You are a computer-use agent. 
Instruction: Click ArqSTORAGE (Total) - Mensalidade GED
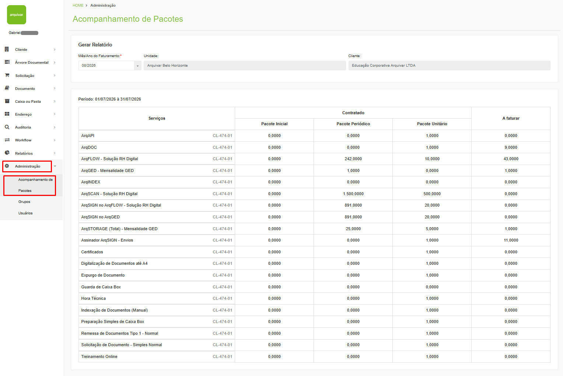point(119,229)
